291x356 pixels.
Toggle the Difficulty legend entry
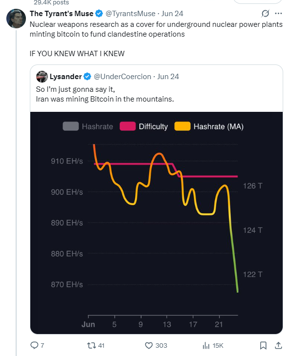tap(144, 126)
